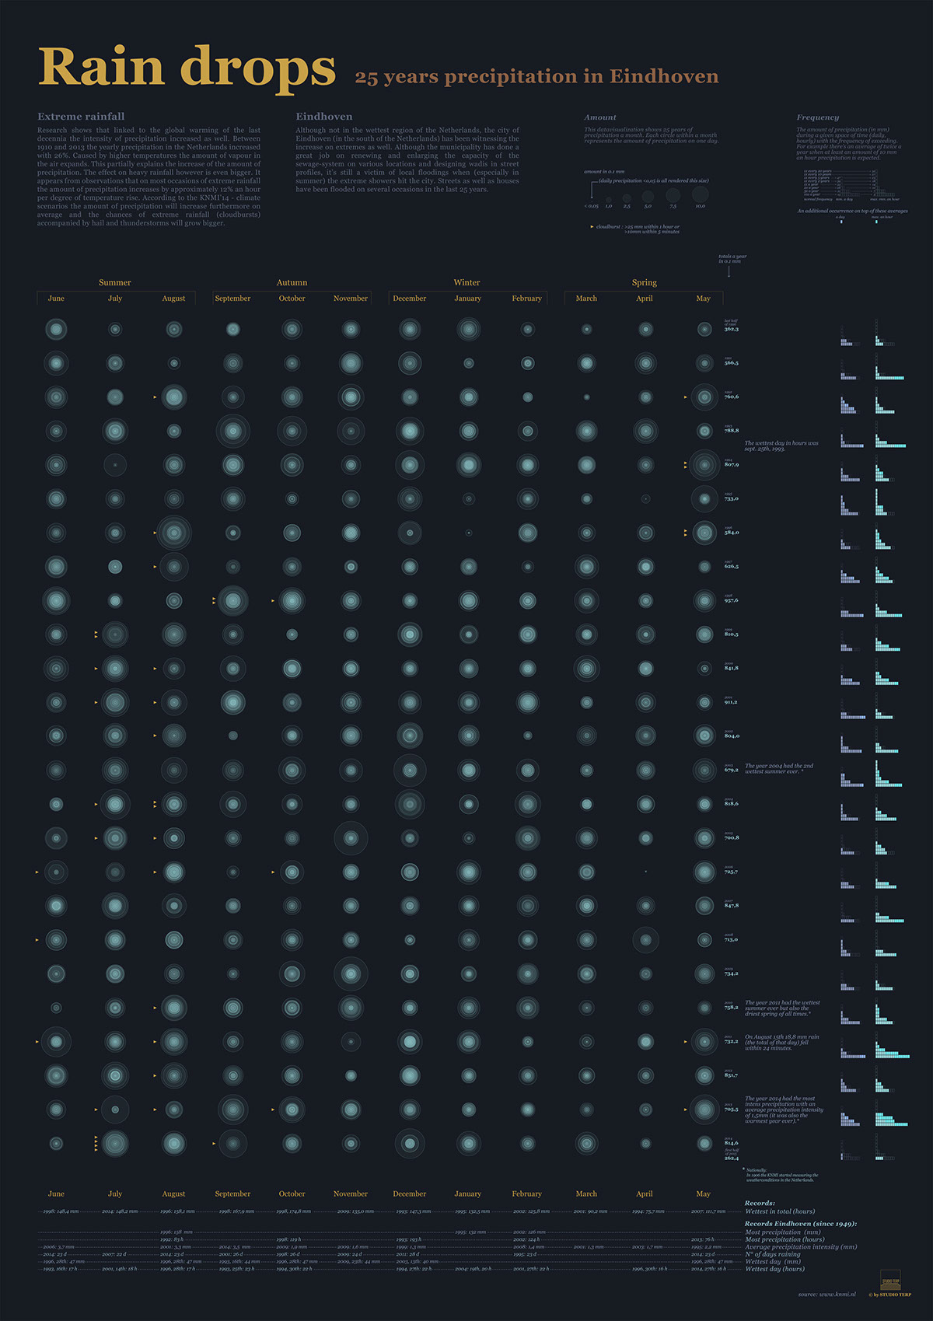Click the 2,5 legend circle under Amount
Viewport: 933px width, 1321px height.
point(627,199)
